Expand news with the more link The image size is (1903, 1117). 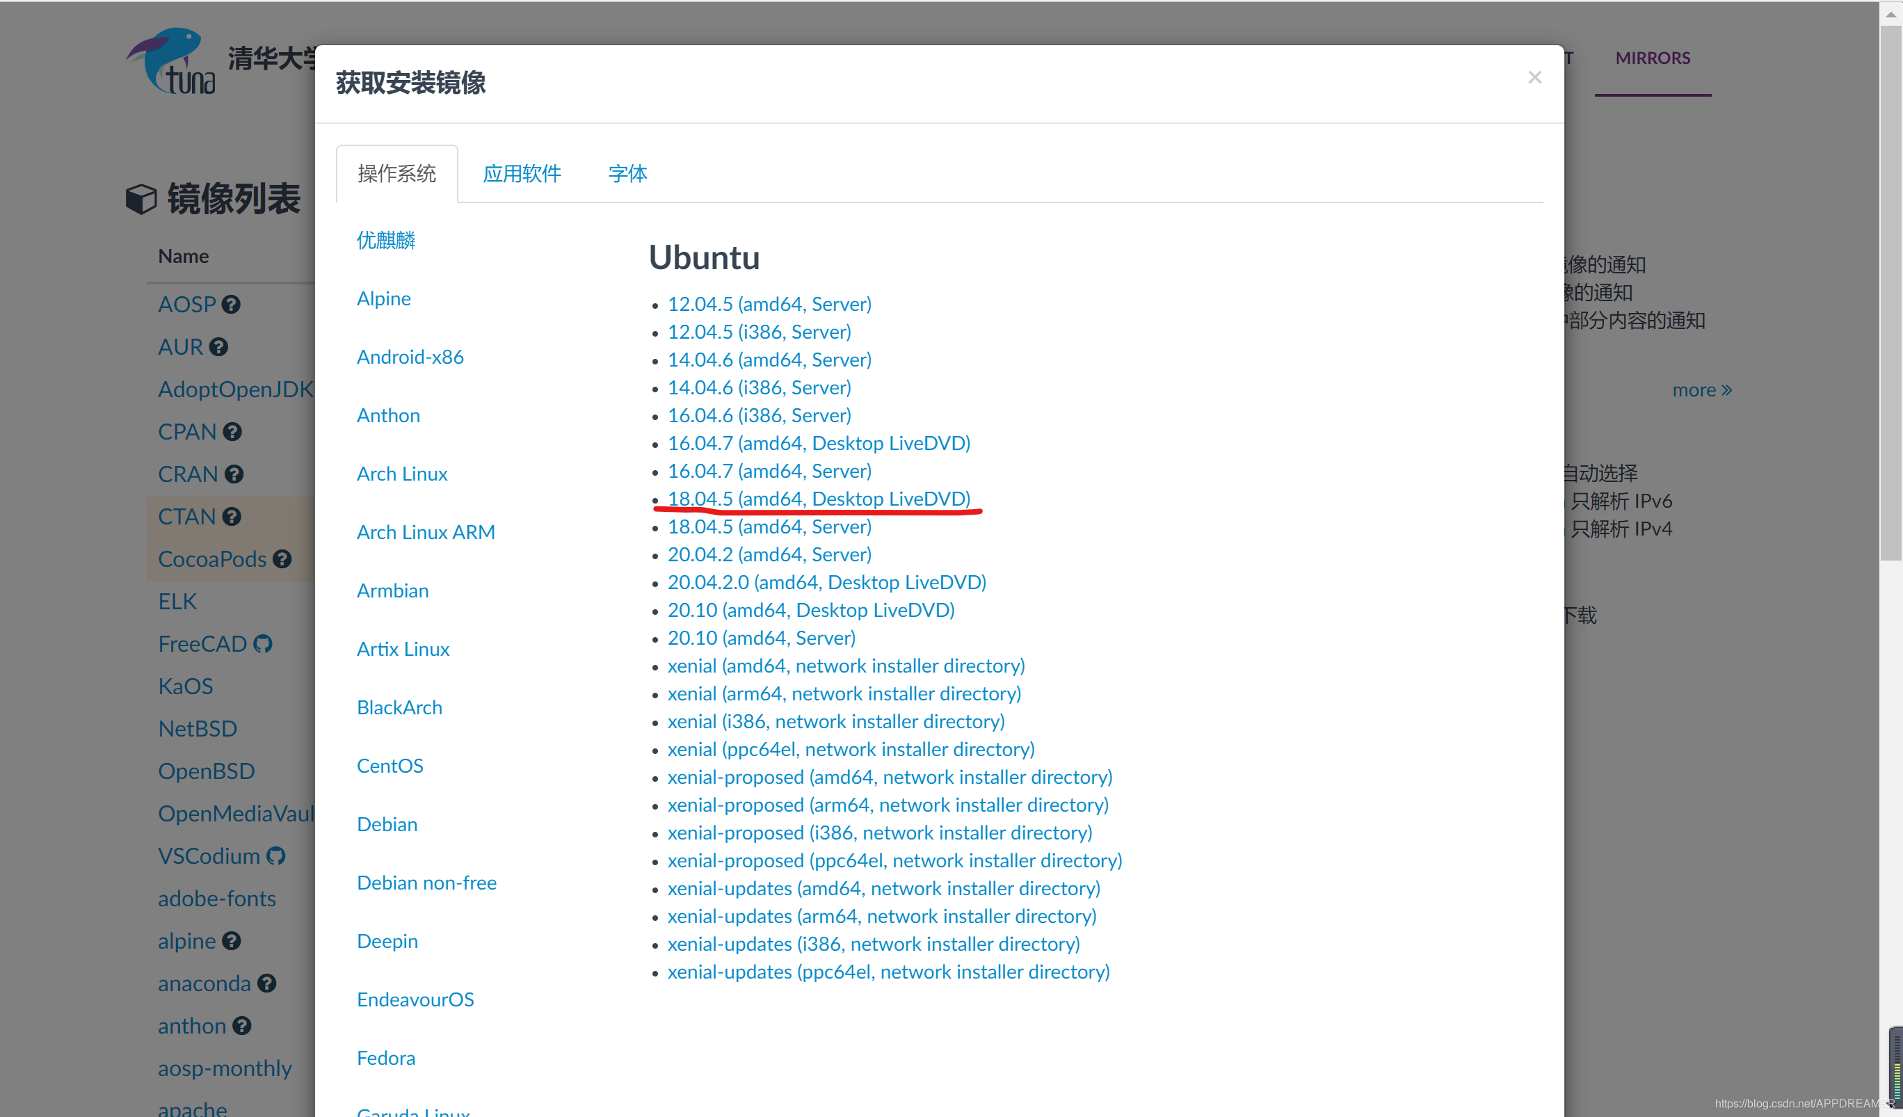pyautogui.click(x=1701, y=389)
